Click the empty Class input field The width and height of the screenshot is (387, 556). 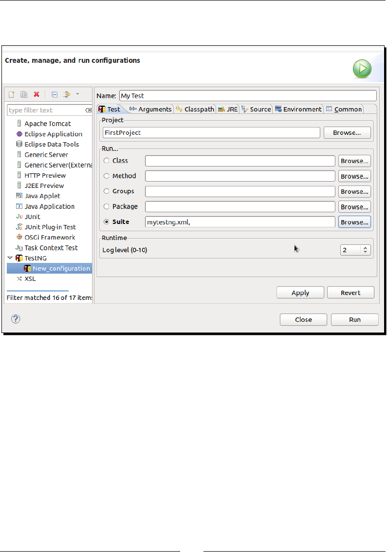[x=240, y=161]
